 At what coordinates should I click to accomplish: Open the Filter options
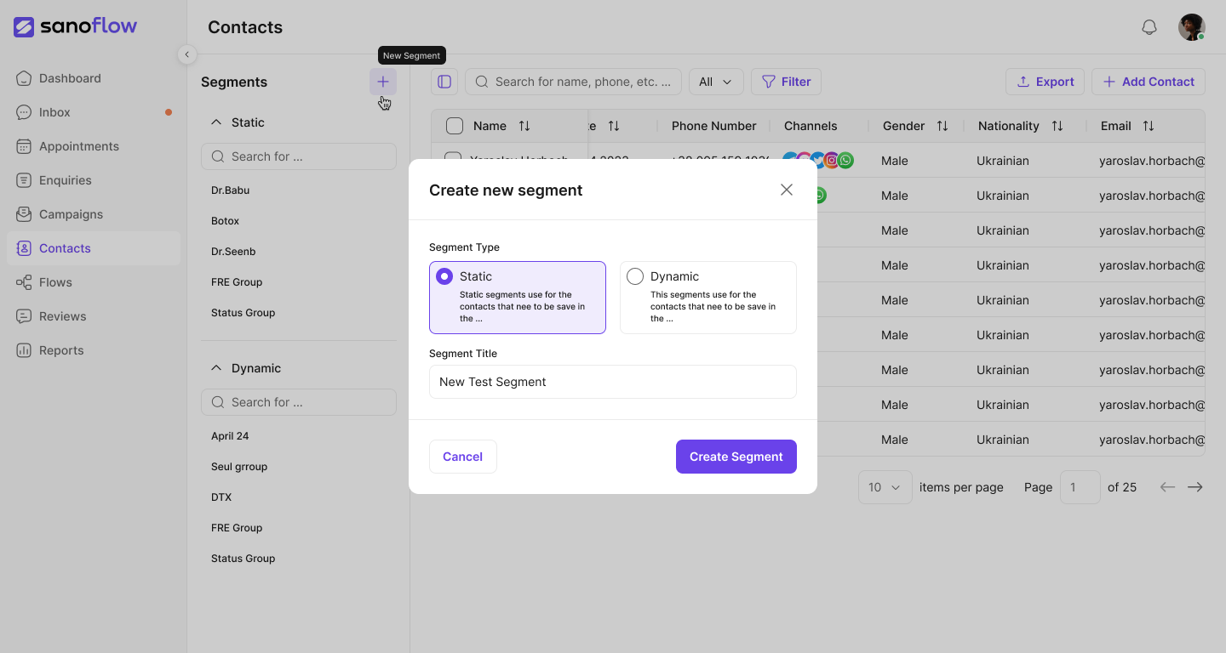pyautogui.click(x=786, y=82)
